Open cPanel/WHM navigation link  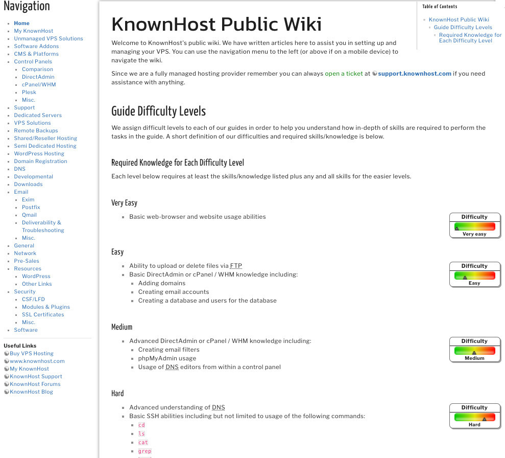click(39, 85)
